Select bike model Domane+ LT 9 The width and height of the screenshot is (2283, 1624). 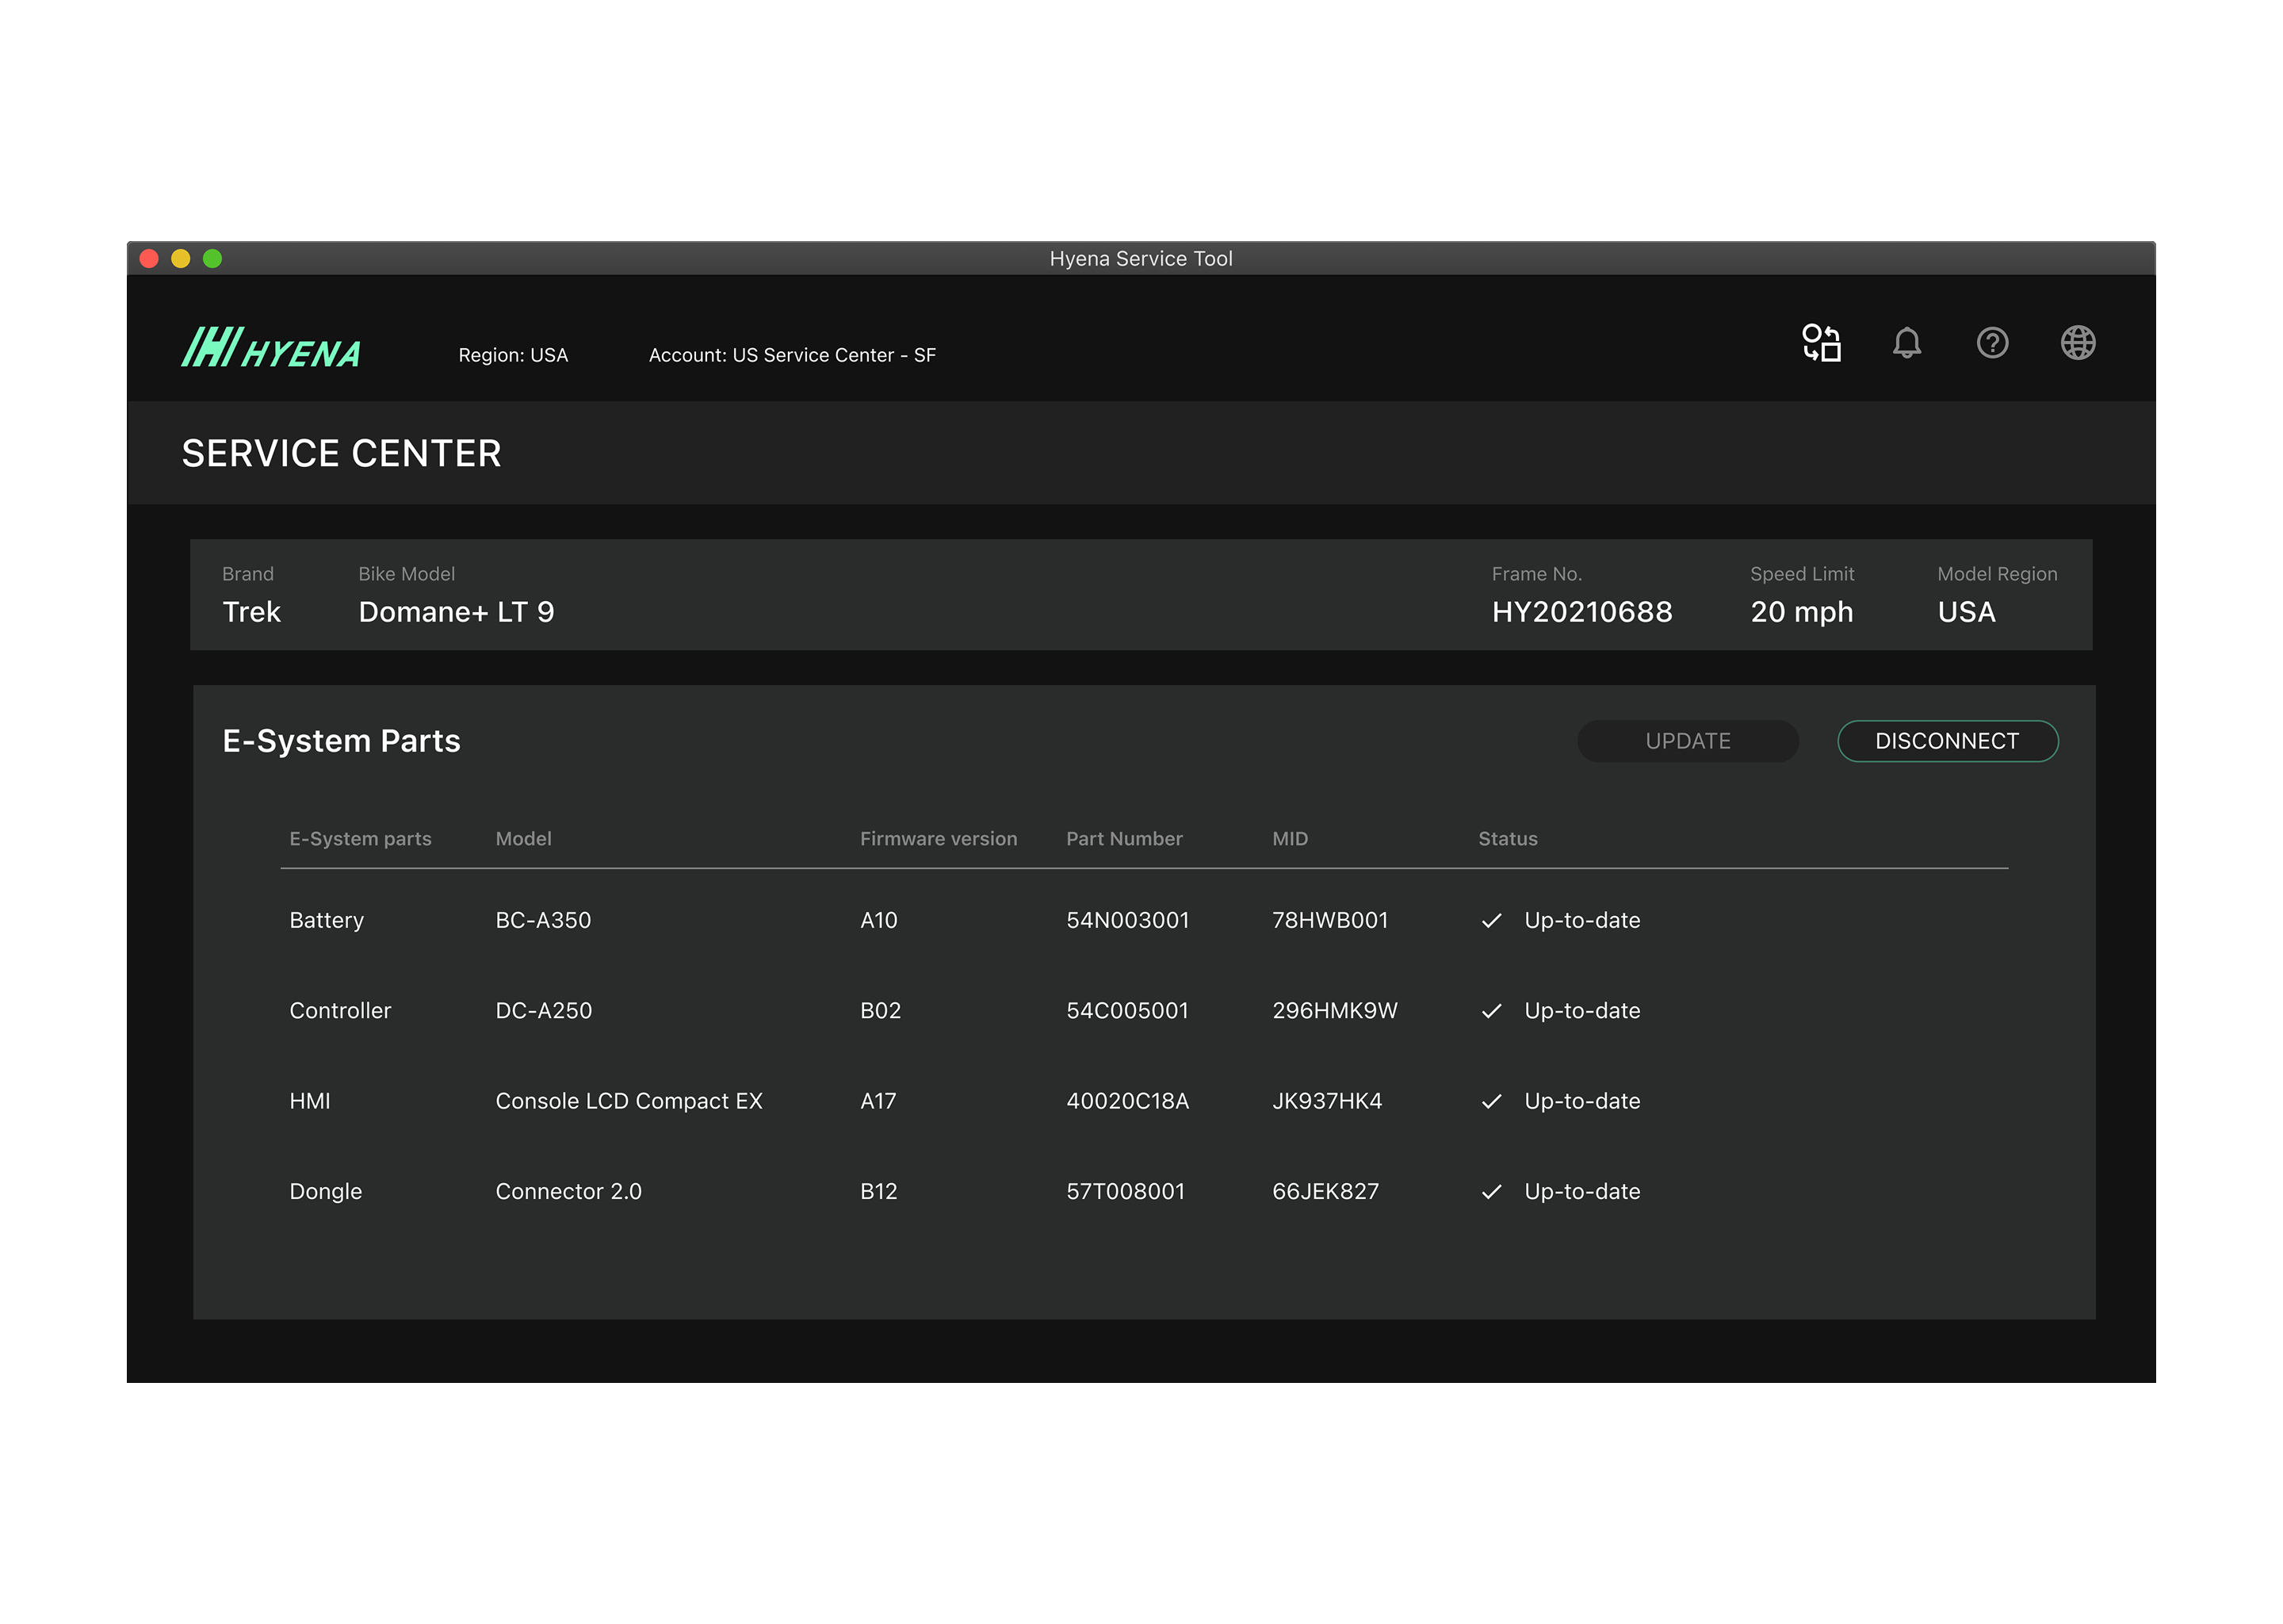[x=456, y=612]
